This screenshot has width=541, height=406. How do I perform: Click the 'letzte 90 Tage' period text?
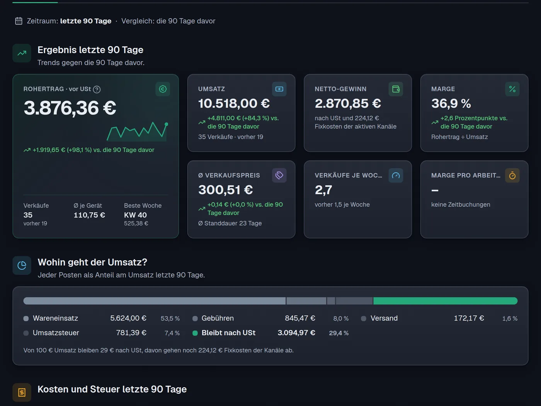point(86,21)
